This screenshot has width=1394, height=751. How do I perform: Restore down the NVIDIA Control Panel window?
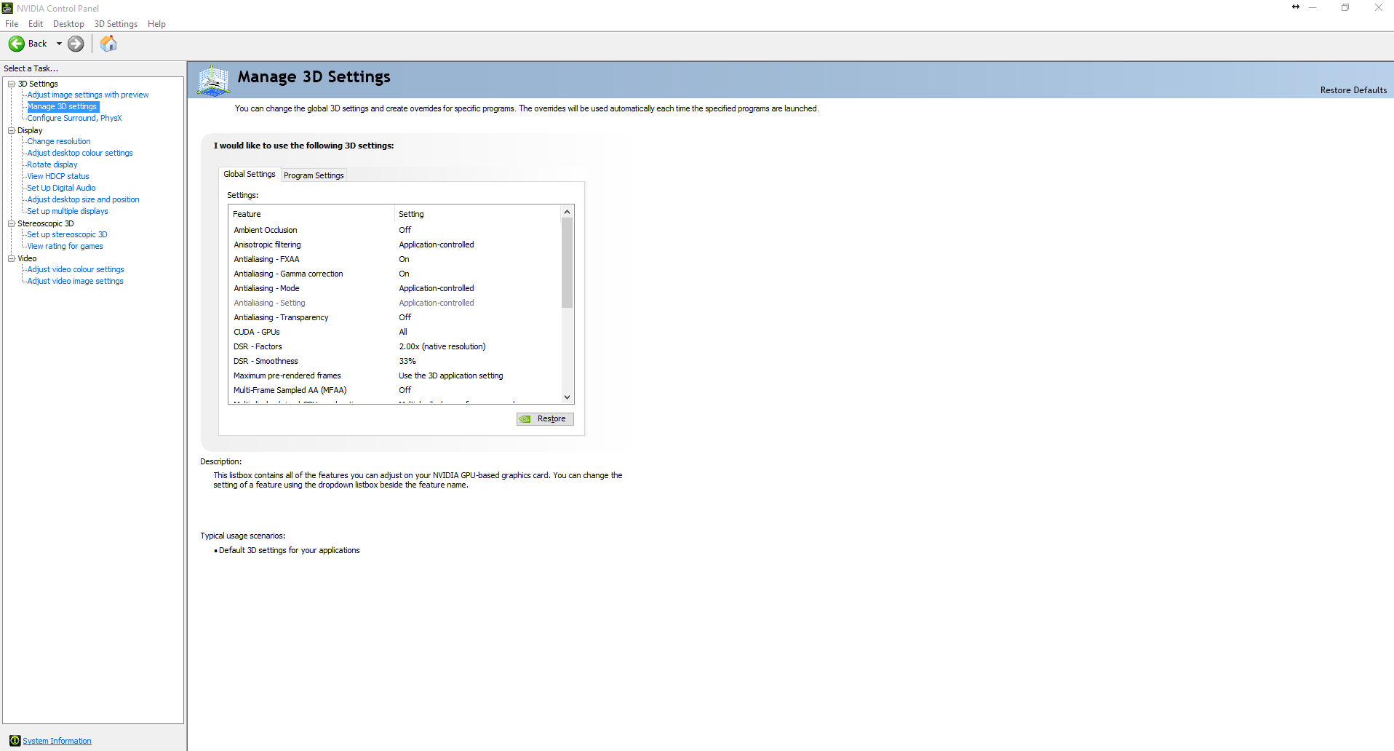tap(1345, 8)
